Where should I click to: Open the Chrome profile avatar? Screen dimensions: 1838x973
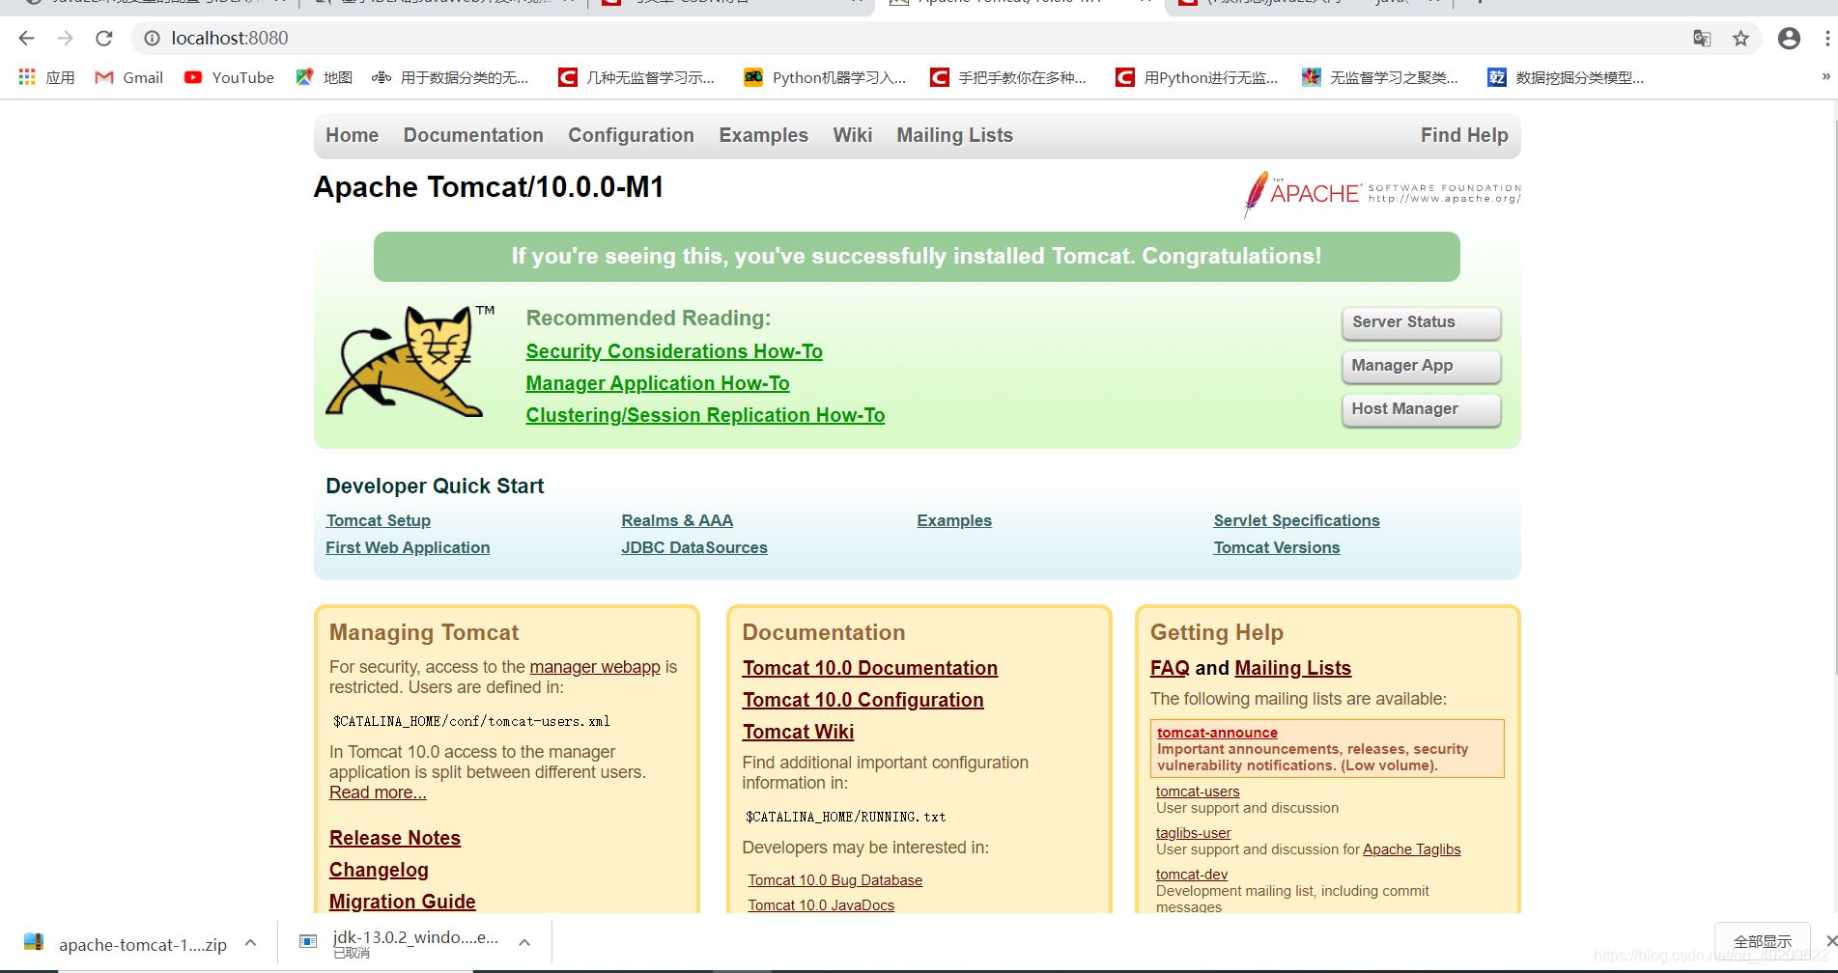[1789, 39]
